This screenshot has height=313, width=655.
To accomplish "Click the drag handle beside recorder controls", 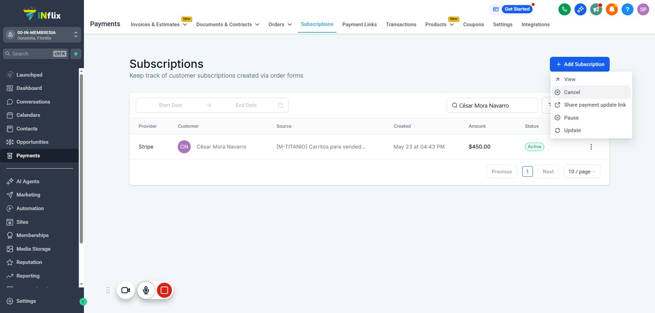I will click(108, 290).
